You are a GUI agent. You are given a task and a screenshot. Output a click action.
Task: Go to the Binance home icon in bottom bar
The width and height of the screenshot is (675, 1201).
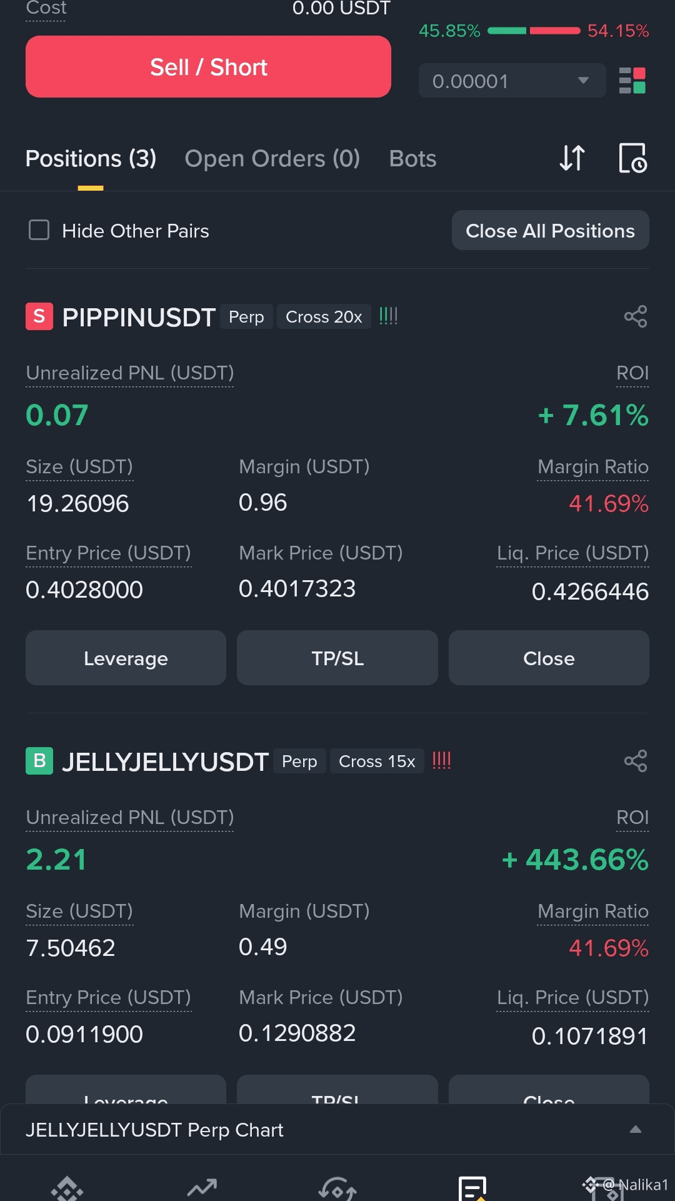[x=67, y=1188]
